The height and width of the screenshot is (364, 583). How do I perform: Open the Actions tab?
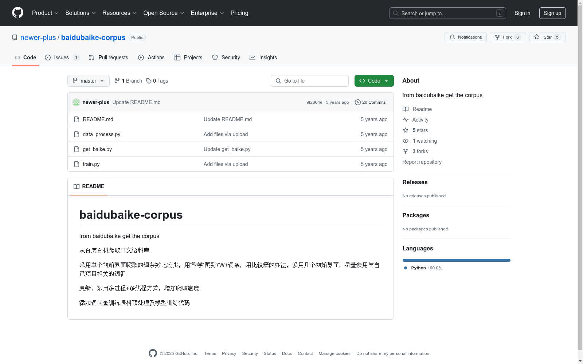152,58
